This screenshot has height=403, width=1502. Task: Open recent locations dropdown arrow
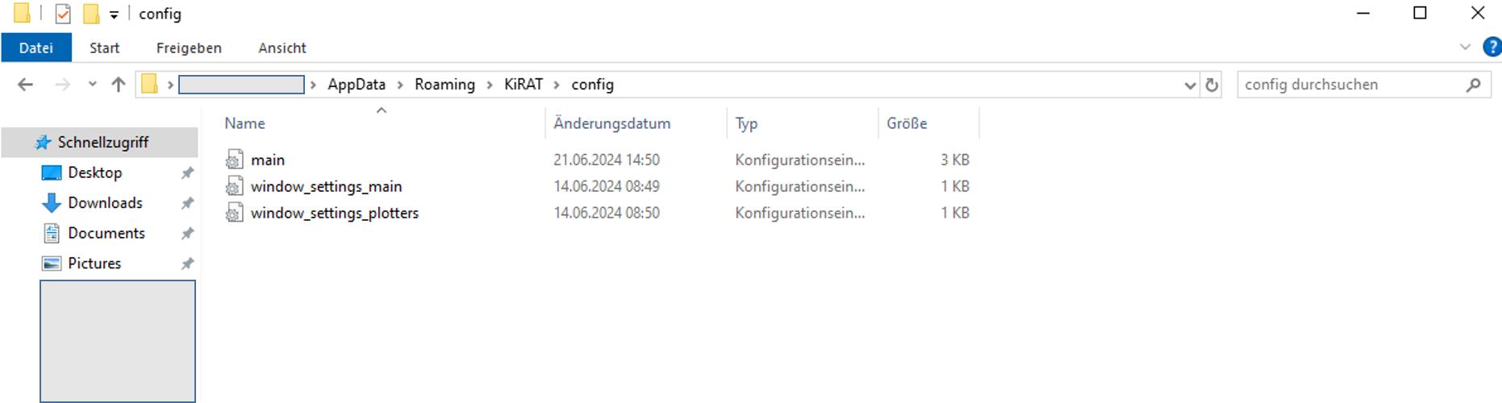[92, 85]
